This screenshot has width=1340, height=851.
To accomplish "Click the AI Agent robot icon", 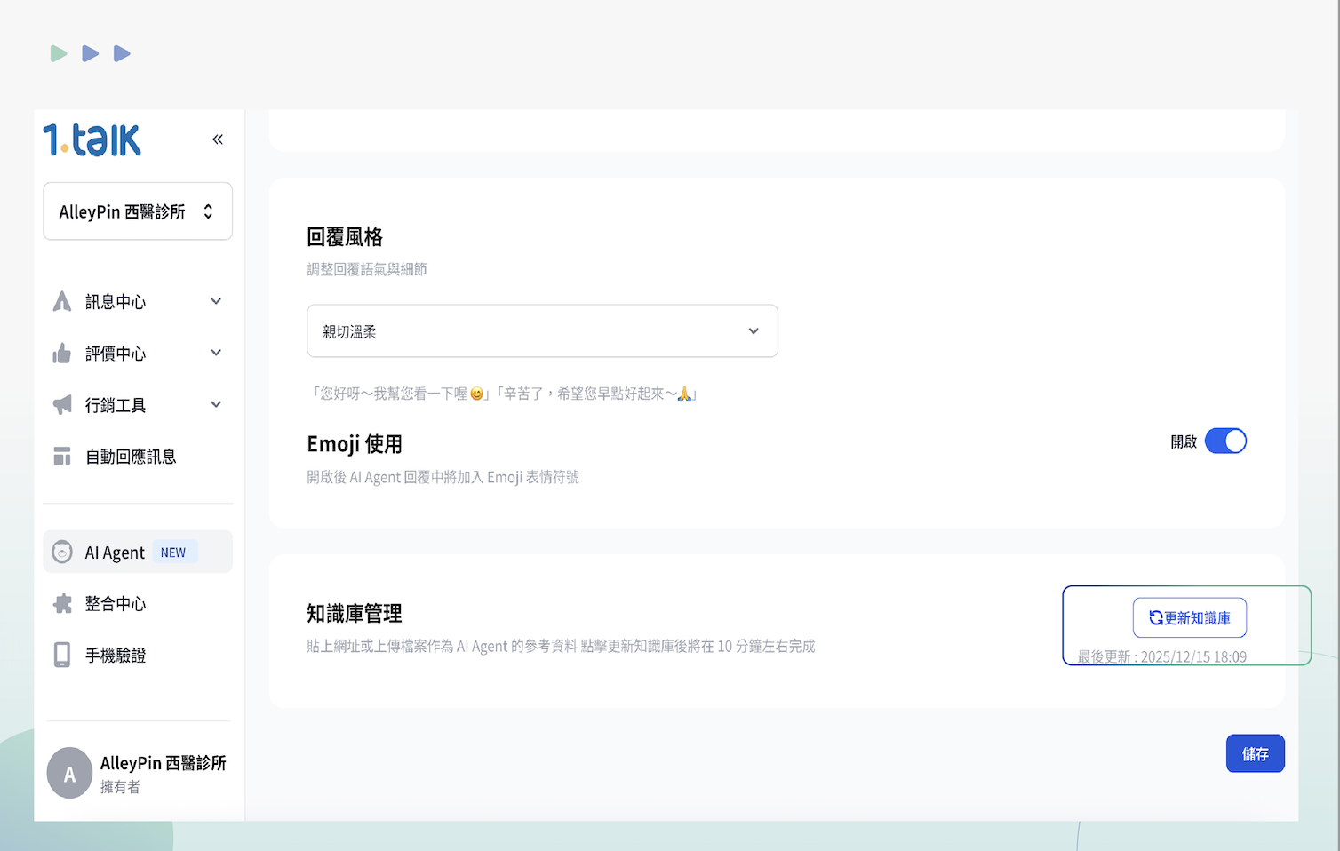I will coord(62,553).
